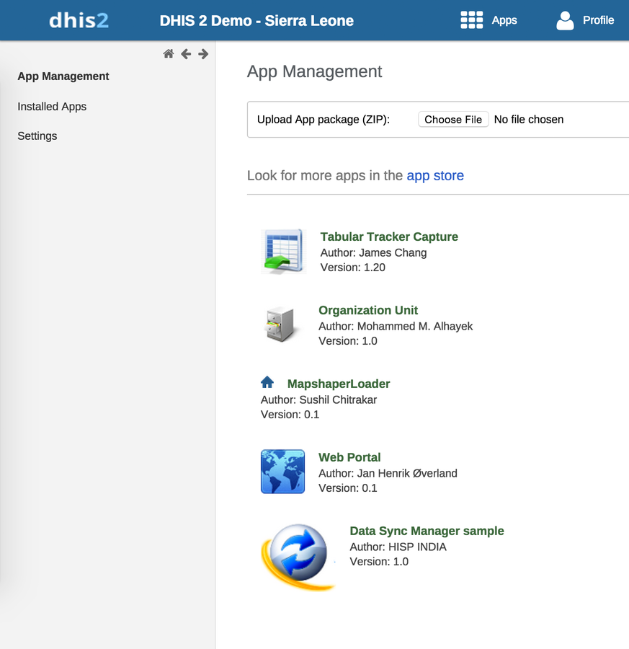Open the MapshaperLoader app title
629x649 pixels.
(x=339, y=384)
